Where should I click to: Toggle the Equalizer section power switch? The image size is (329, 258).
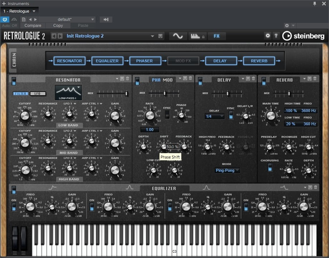pyautogui.click(x=14, y=190)
